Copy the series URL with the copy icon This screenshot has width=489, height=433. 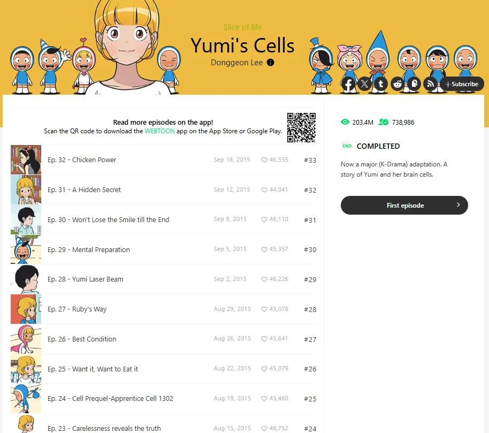[414, 84]
